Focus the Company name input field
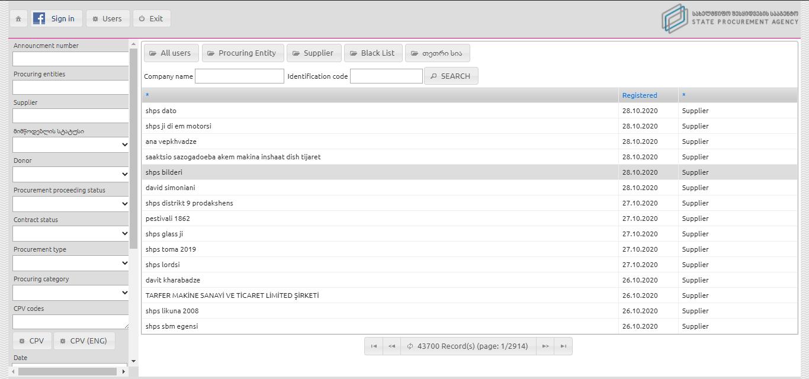809x379 pixels. (239, 76)
